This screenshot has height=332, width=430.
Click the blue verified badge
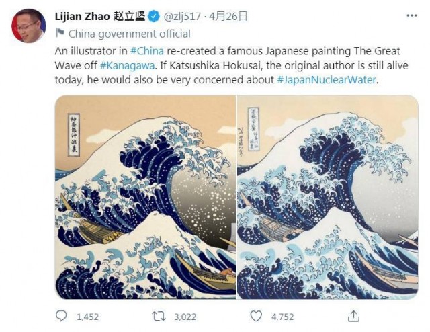pyautogui.click(x=154, y=16)
